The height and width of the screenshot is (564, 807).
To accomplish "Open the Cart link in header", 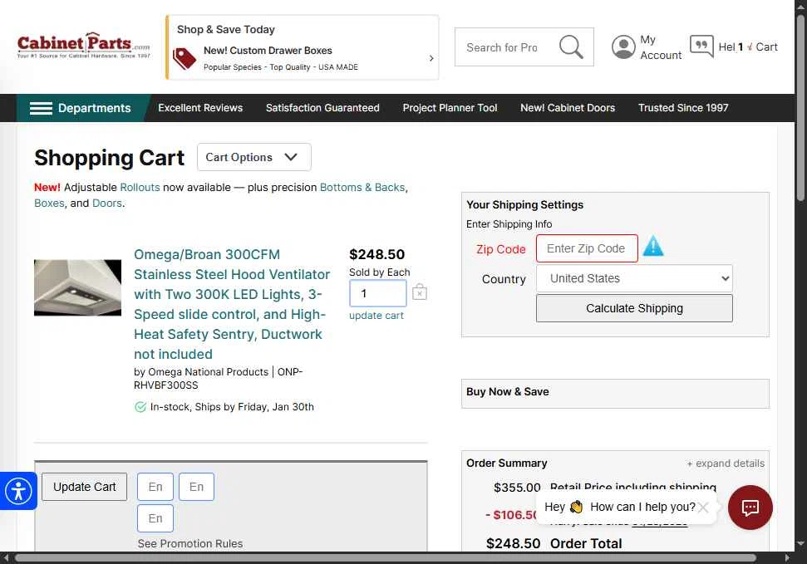I will click(x=765, y=47).
